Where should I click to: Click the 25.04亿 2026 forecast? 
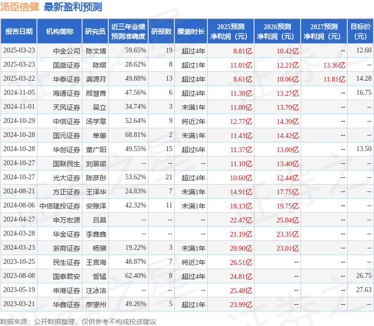(x=288, y=220)
